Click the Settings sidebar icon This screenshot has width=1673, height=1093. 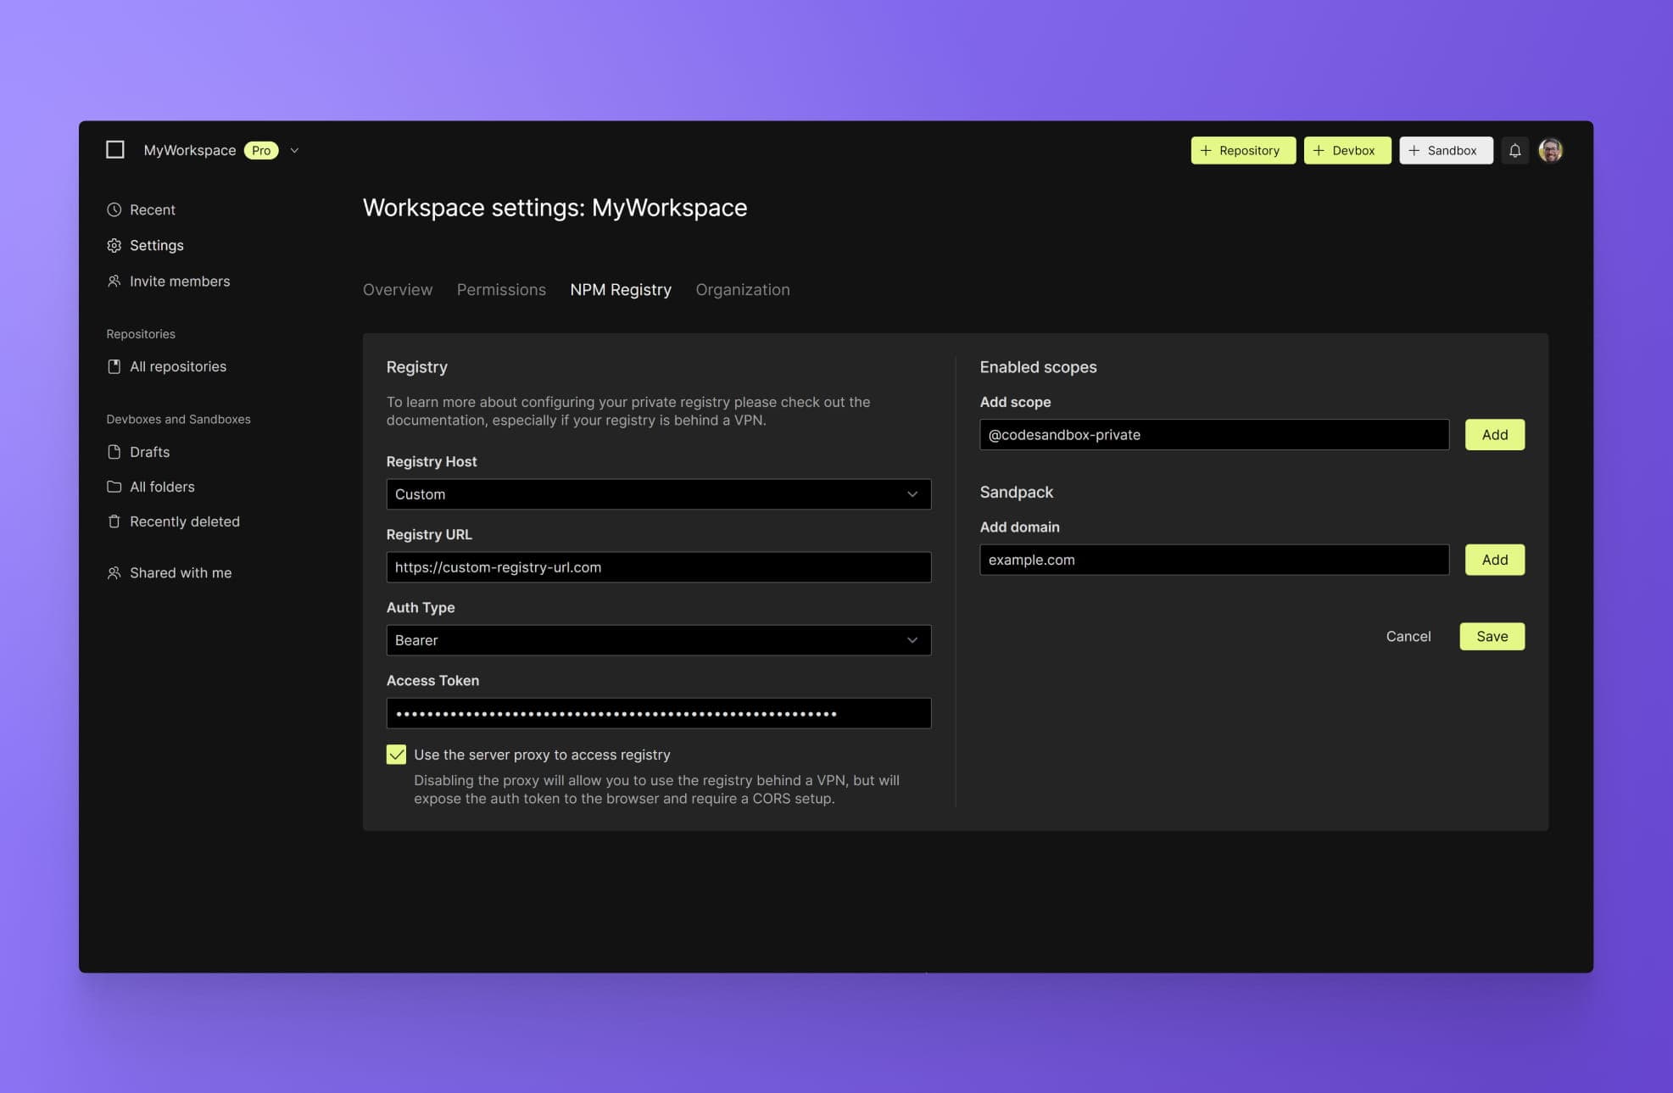point(114,245)
